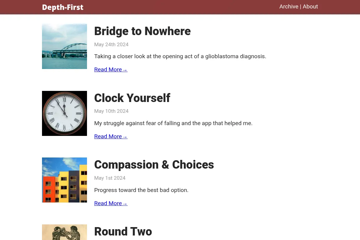Click the glioblastoma diagnosis summary text

click(x=180, y=56)
